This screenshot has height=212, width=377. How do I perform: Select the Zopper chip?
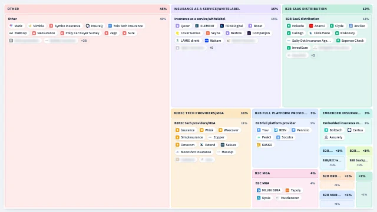click(x=216, y=137)
